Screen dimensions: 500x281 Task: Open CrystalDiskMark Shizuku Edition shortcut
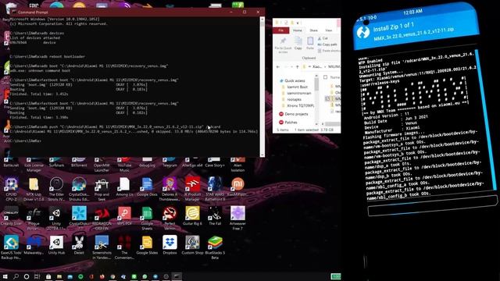point(79,189)
